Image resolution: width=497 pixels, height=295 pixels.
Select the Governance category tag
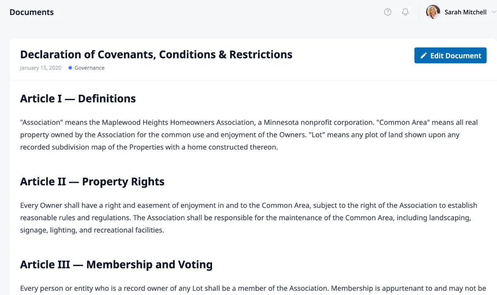pyautogui.click(x=89, y=68)
